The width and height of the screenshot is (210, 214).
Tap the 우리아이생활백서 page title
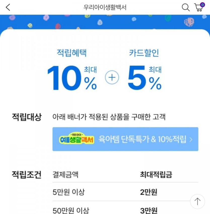pos(105,8)
